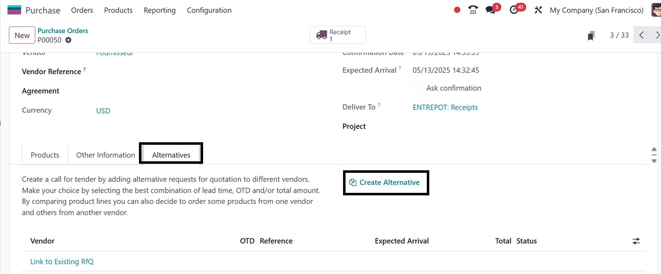This screenshot has height=274, width=661.
Task: Open the optional columns adjust toggle
Action: (x=636, y=241)
